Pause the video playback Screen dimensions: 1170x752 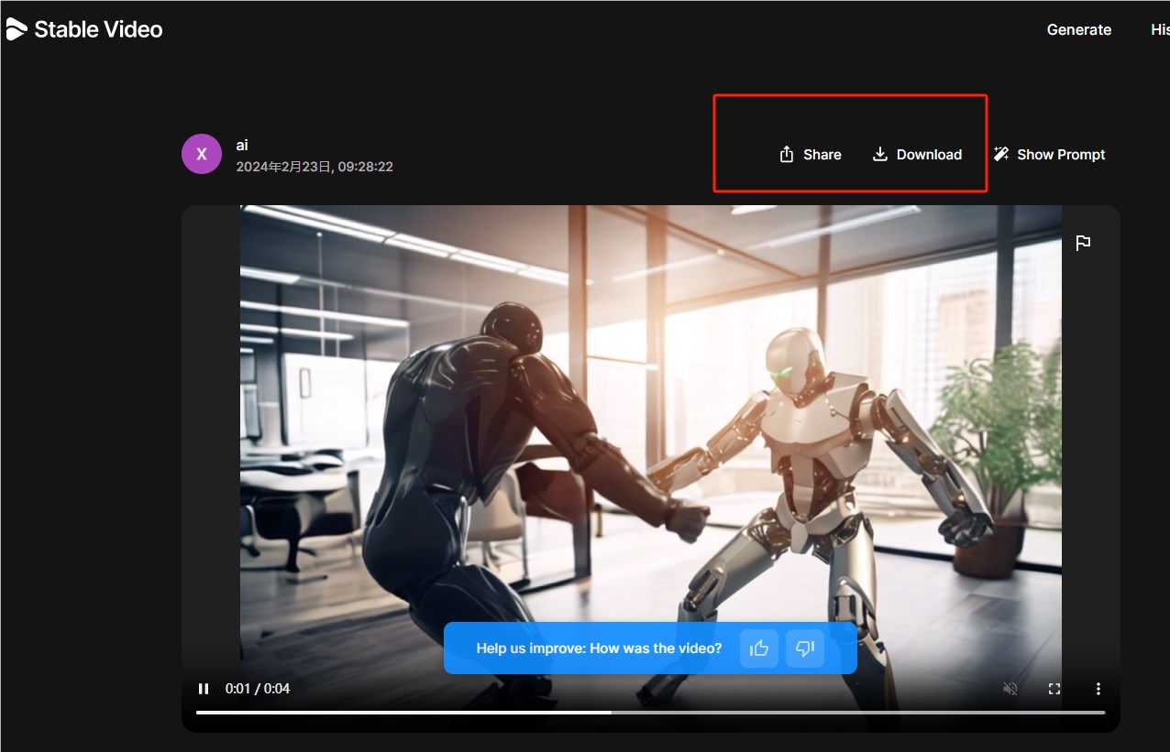(x=204, y=689)
